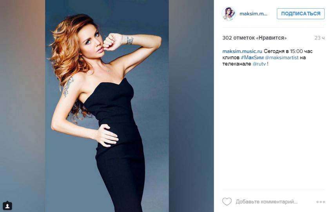Screen dimensions: 332x212
Task: View the 302 отметок «Нравится» list
Action: tap(254, 38)
